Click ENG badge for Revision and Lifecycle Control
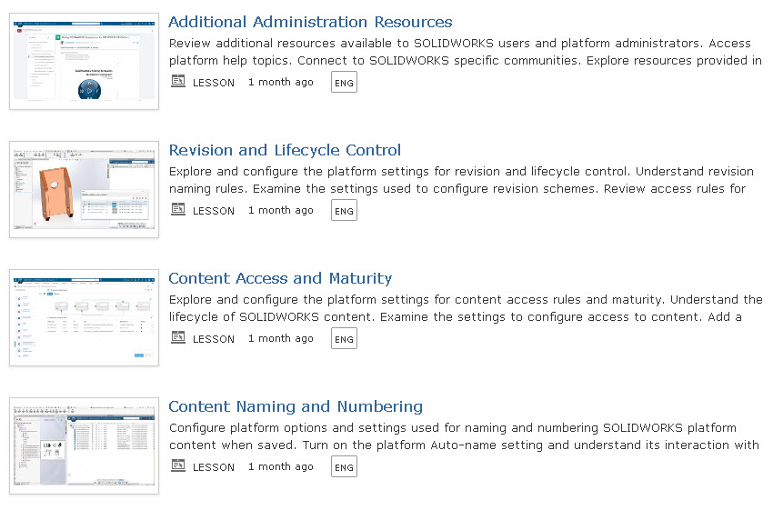The height and width of the screenshot is (510, 783). coord(344,211)
